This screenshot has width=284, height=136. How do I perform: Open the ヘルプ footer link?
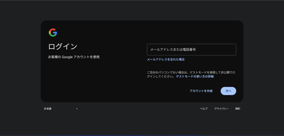pyautogui.click(x=204, y=109)
